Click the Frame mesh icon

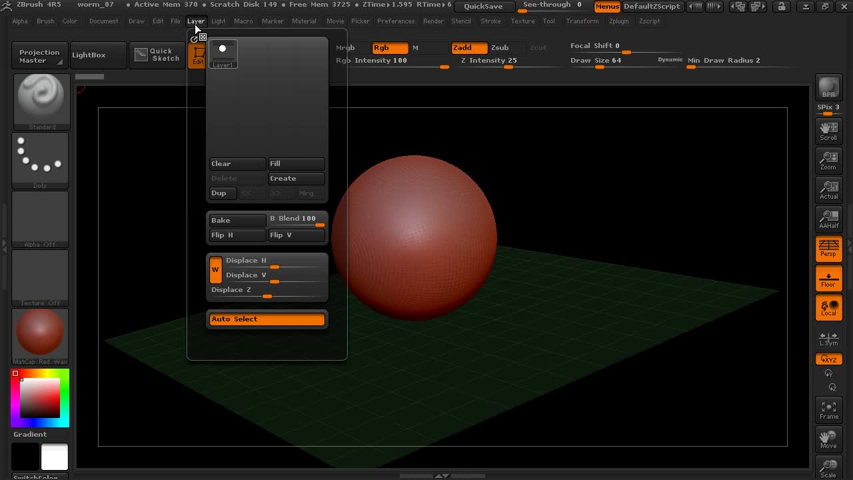click(828, 409)
